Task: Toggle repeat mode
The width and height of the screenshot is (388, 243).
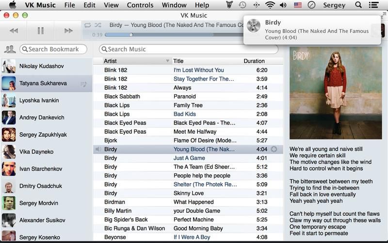Action: [x=87, y=25]
